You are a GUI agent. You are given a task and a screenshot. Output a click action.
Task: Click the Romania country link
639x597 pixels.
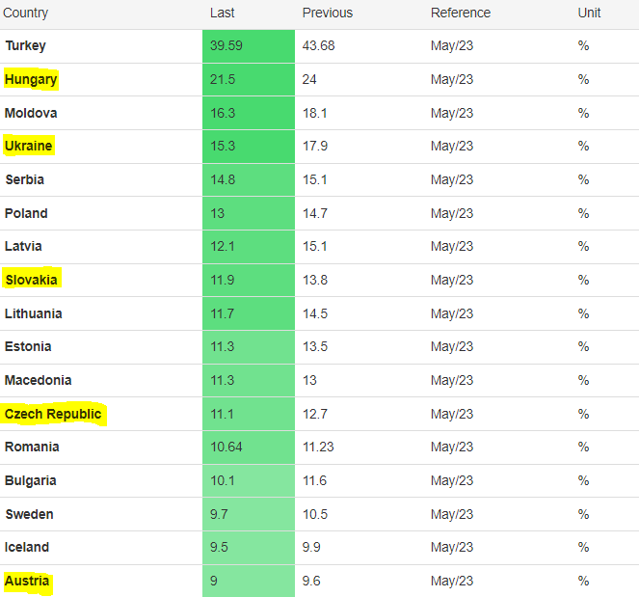[x=32, y=447]
